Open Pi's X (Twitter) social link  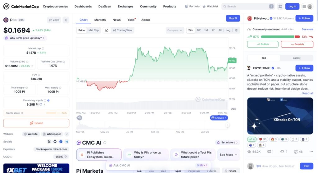tap(49, 142)
